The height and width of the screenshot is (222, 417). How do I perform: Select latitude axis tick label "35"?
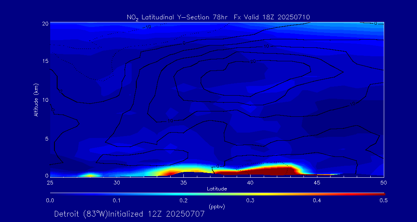(183, 183)
